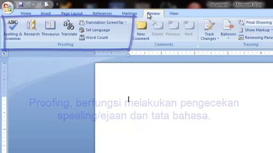The image size is (273, 153).
Task: Go to Next comment
Action: (189, 28)
